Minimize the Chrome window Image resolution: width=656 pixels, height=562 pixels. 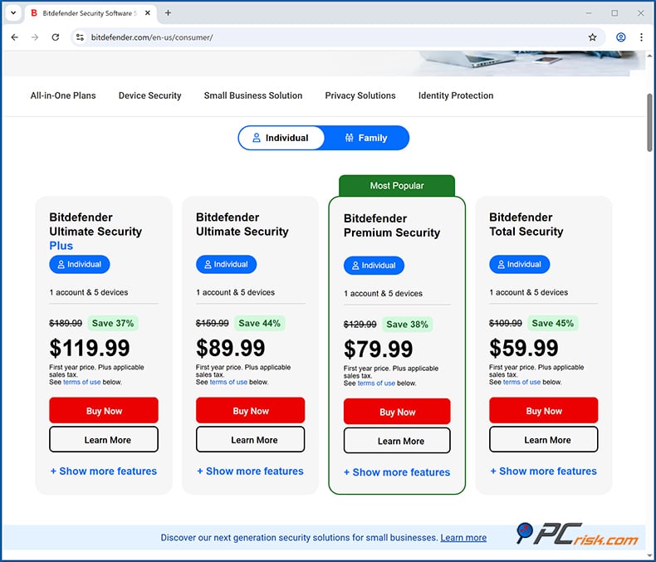point(589,13)
